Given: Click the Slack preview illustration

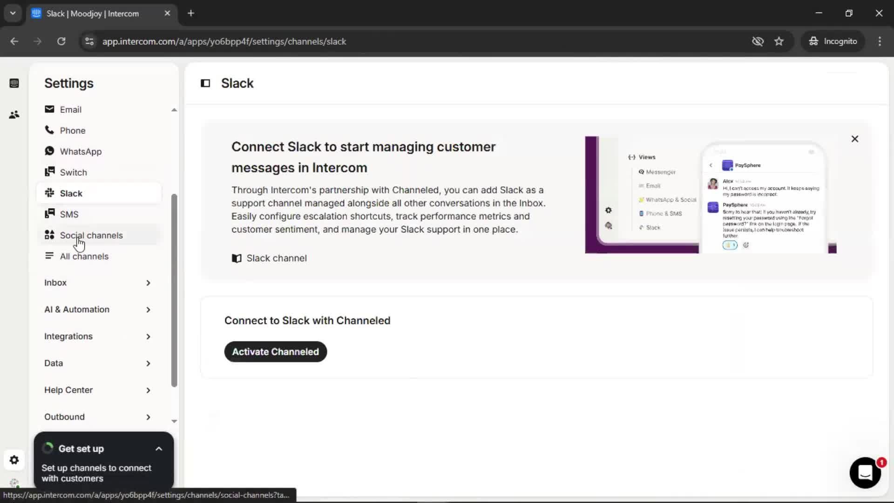Looking at the screenshot, I should click(711, 195).
